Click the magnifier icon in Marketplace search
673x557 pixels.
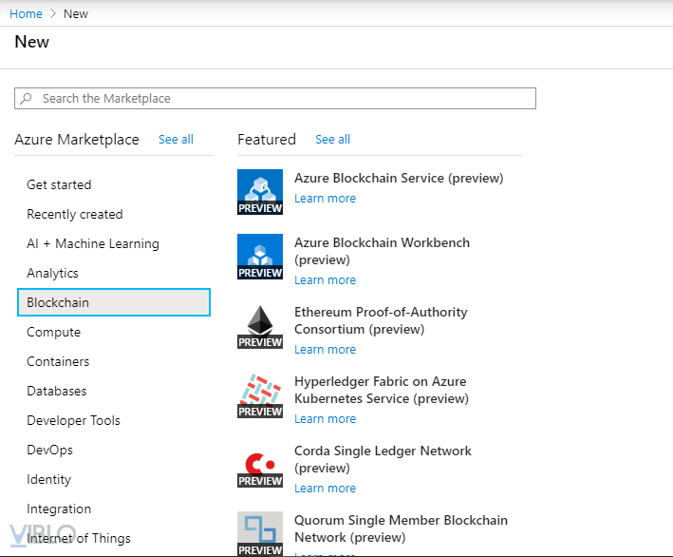click(x=28, y=99)
